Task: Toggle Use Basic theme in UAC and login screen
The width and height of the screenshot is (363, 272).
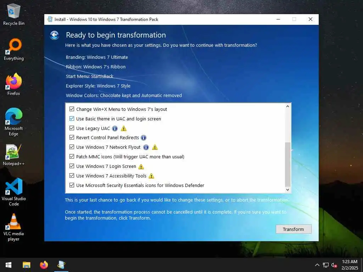Action: pos(72,118)
